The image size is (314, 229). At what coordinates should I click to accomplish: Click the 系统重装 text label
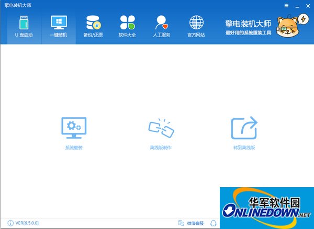[74, 147]
